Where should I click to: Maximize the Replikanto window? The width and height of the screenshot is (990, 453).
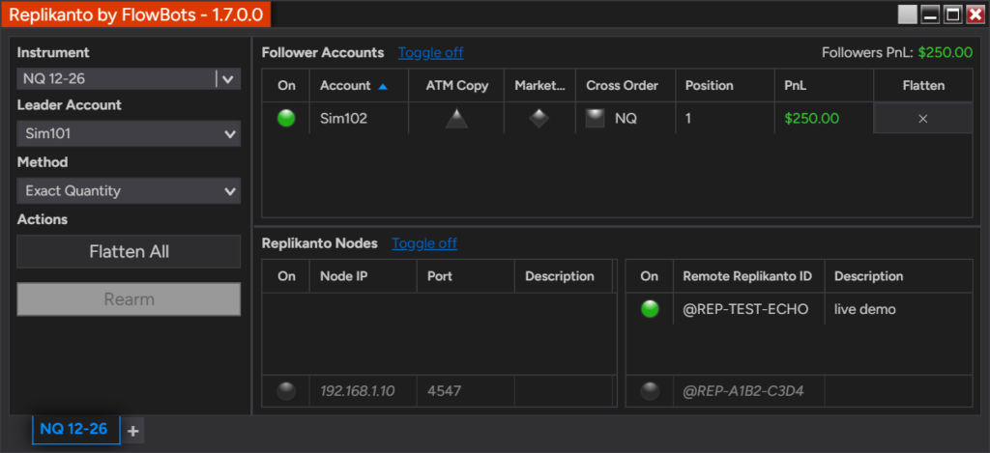[x=952, y=14]
